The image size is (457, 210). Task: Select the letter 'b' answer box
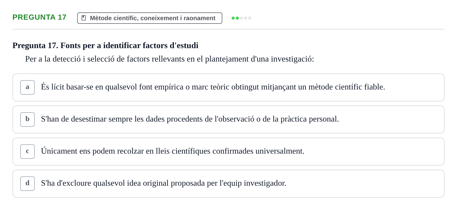(x=27, y=119)
